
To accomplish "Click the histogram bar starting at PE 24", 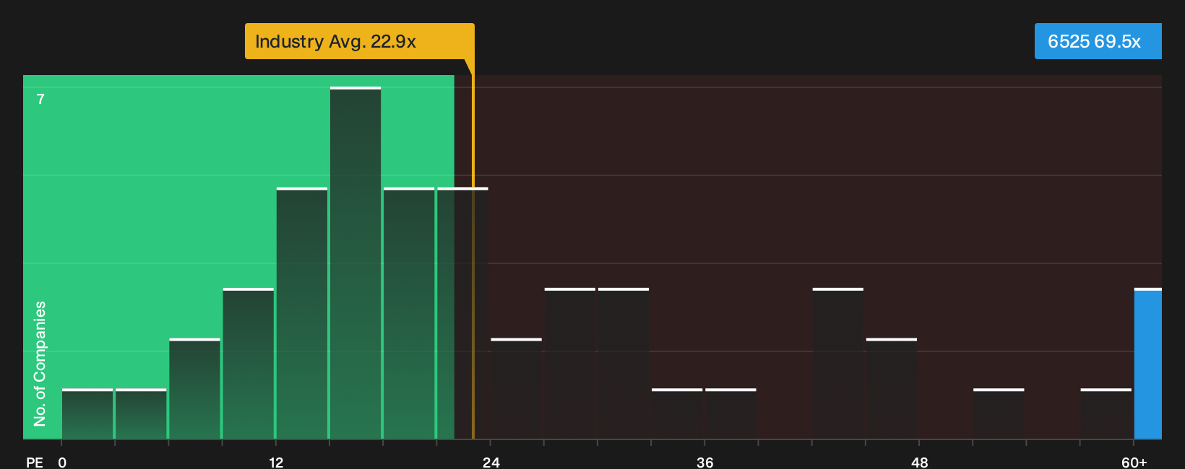I will pyautogui.click(x=516, y=388).
